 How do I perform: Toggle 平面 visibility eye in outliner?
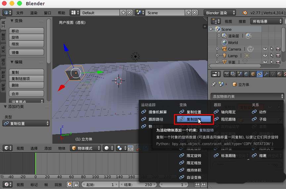tap(265, 62)
